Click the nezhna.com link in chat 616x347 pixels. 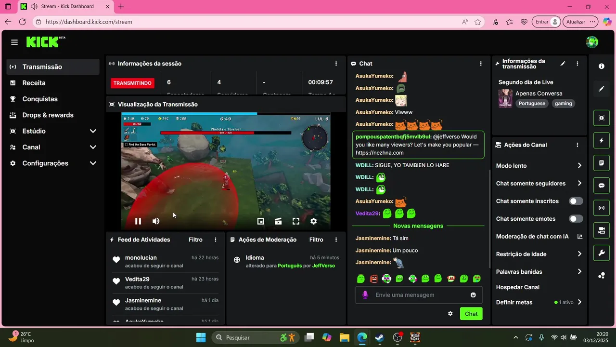click(380, 153)
